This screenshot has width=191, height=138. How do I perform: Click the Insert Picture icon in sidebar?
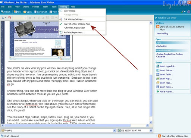(158, 70)
